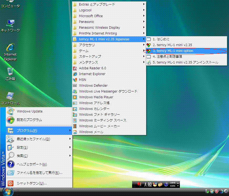
Task: Click the Windows Live Messenger icon
Action: pyautogui.click(x=75, y=91)
